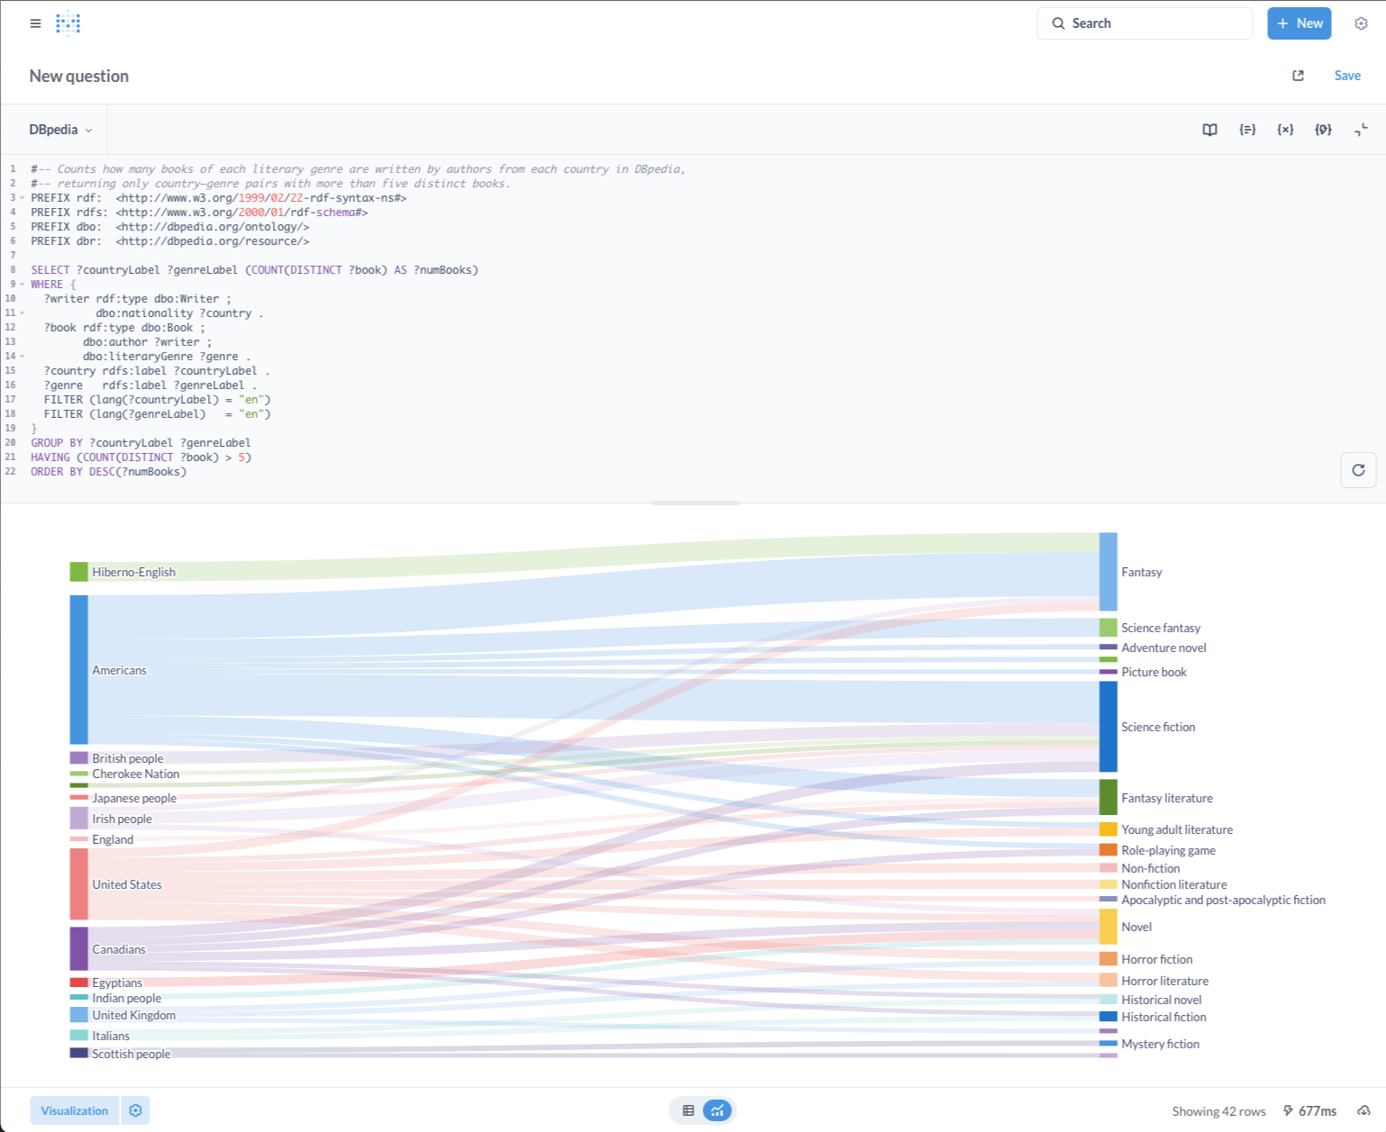Click the Horror literature node

coord(1109,980)
